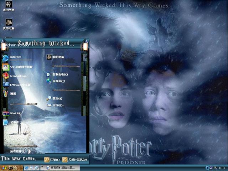Viewport: 228px width, 171px height.
Task: Click the middle quick launch icon
Action: 32,168
